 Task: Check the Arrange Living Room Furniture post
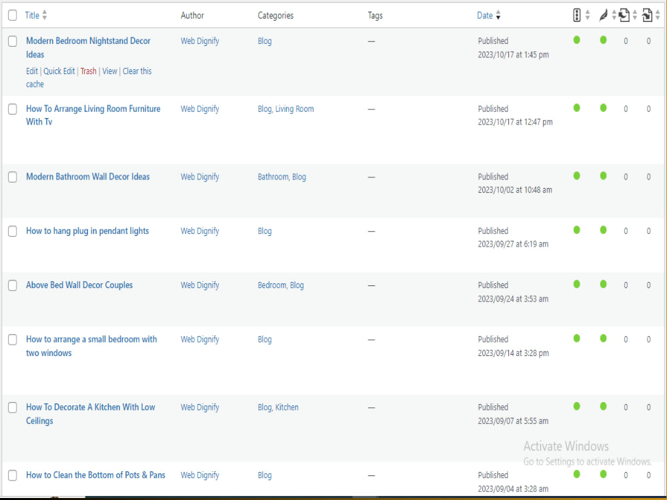coord(12,109)
